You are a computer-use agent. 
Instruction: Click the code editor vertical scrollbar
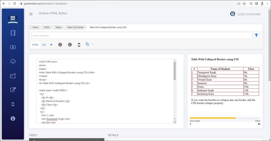point(175,71)
